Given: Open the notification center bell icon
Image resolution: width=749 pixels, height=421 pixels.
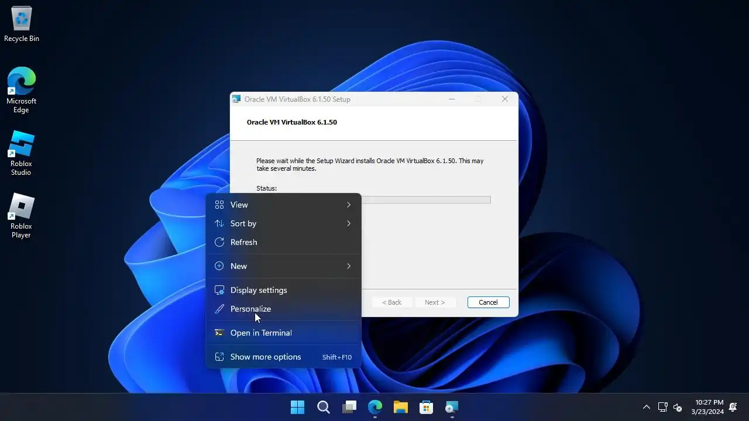Looking at the screenshot, I should click(733, 407).
